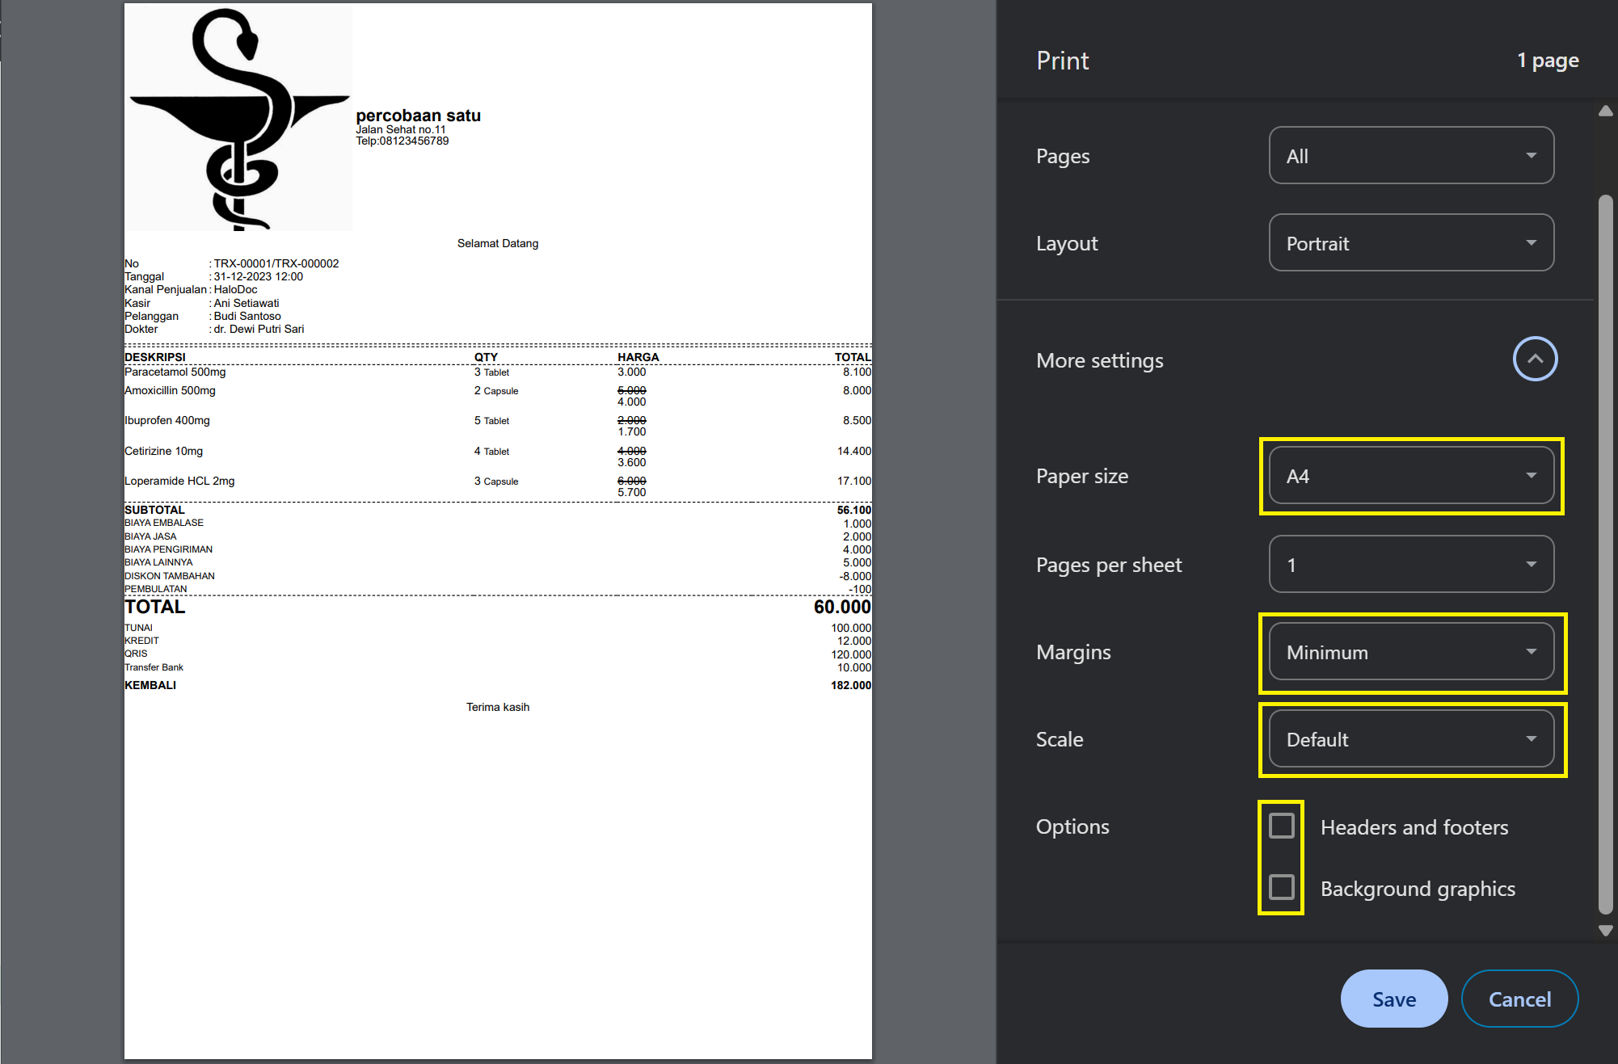Click the 'Telp:08123456789' phone line

click(x=402, y=141)
